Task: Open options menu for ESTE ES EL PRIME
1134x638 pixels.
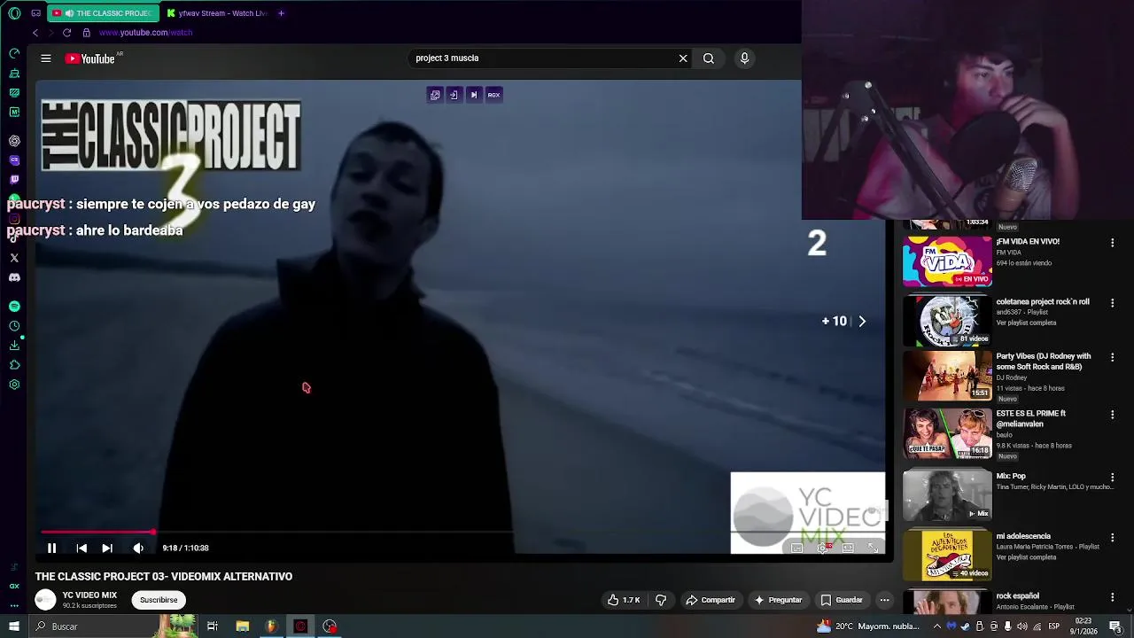Action: pos(1113,415)
